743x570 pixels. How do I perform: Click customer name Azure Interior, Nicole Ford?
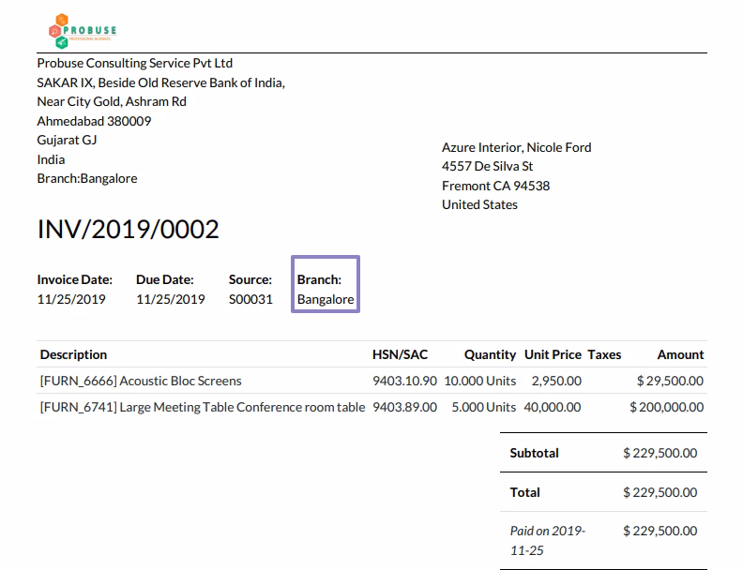pyautogui.click(x=517, y=147)
